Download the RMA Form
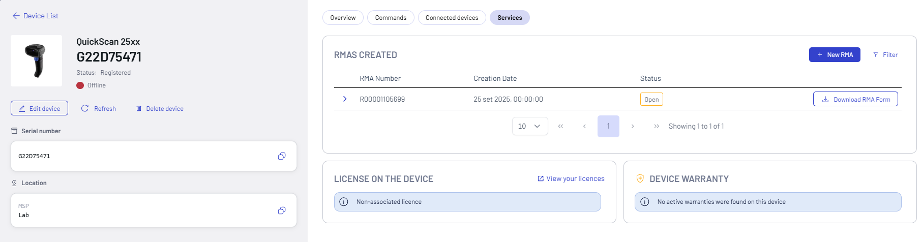Viewport: 922px width, 242px height. tap(855, 99)
